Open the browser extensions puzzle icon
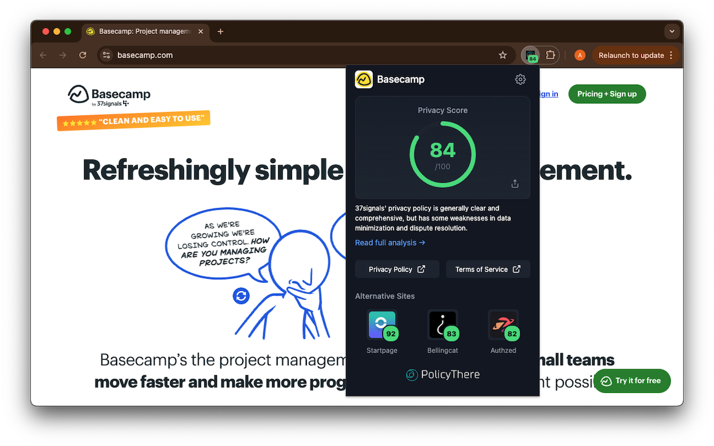The width and height of the screenshot is (714, 446). coord(551,55)
